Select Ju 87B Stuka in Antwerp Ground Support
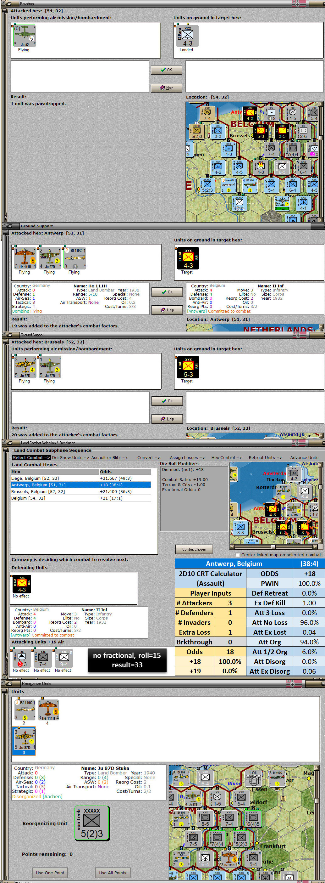325x883 pixels. coord(50,258)
